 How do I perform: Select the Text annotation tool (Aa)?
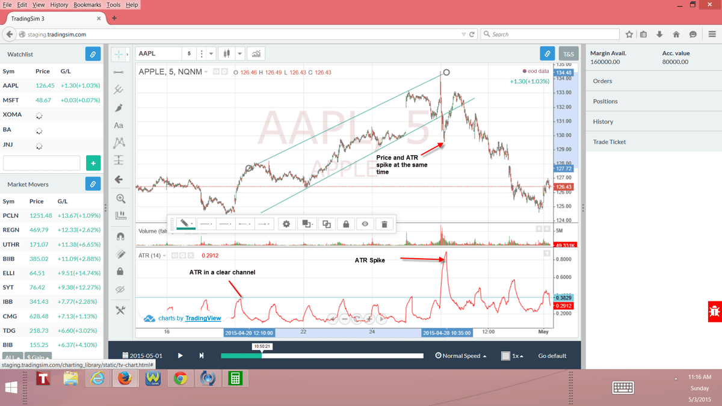click(x=120, y=126)
